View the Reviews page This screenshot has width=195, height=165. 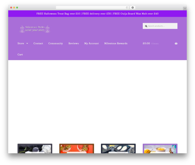tap(74, 43)
